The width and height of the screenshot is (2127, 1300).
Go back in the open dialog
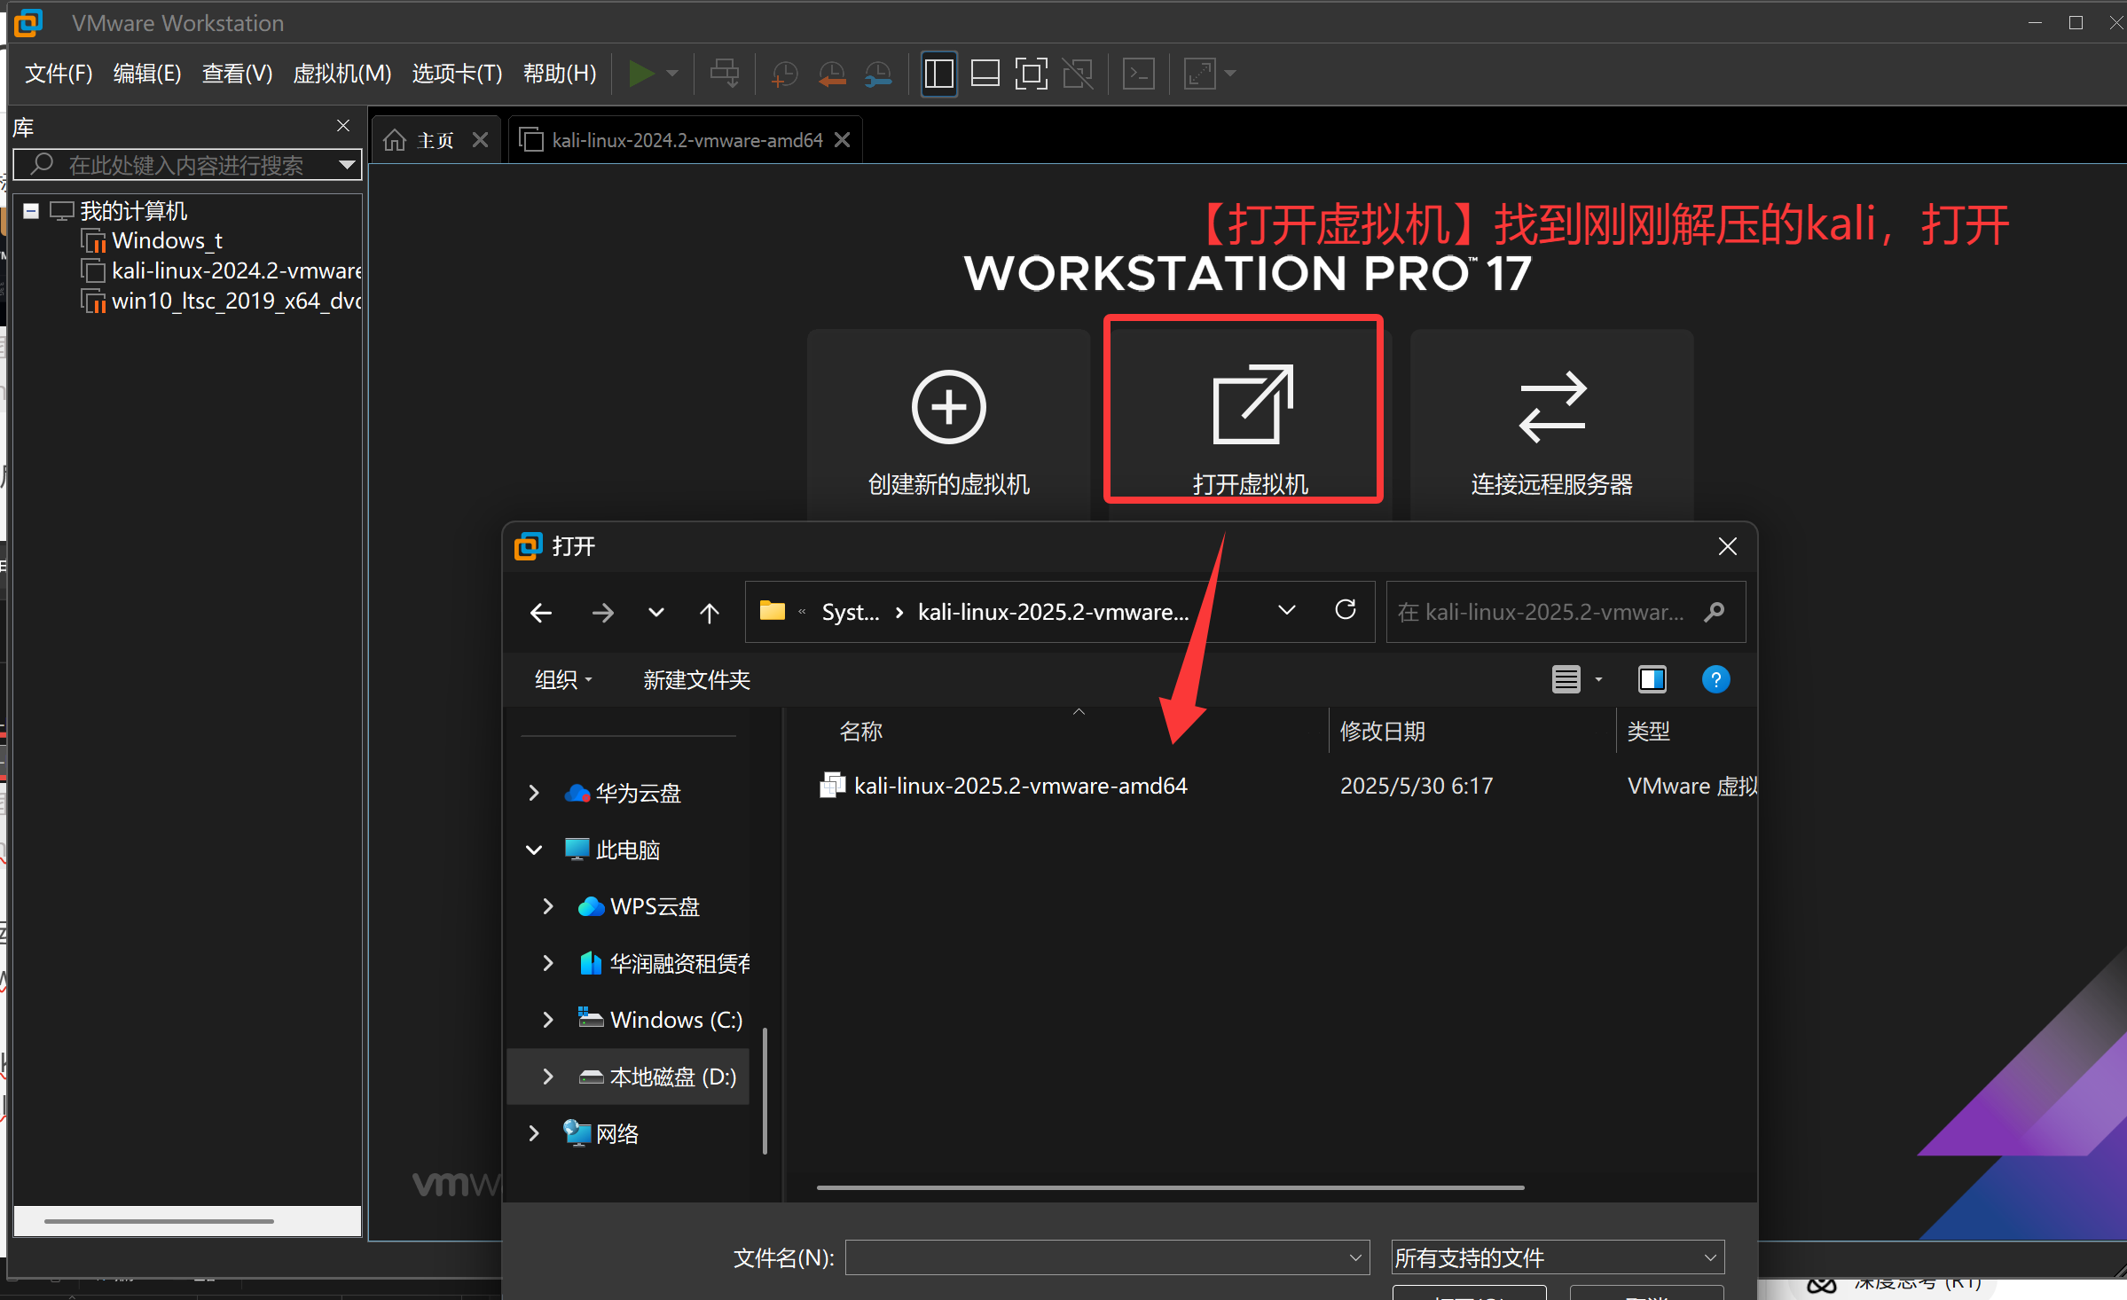(x=541, y=613)
